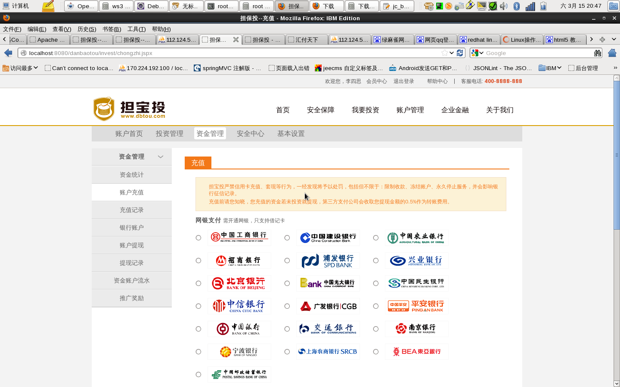620x387 pixels.
Task: Click Postal Savings Bank of China logo
Action: [239, 375]
